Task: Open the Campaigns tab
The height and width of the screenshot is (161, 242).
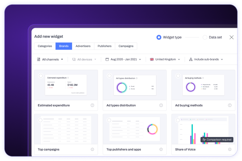Action: [126, 46]
